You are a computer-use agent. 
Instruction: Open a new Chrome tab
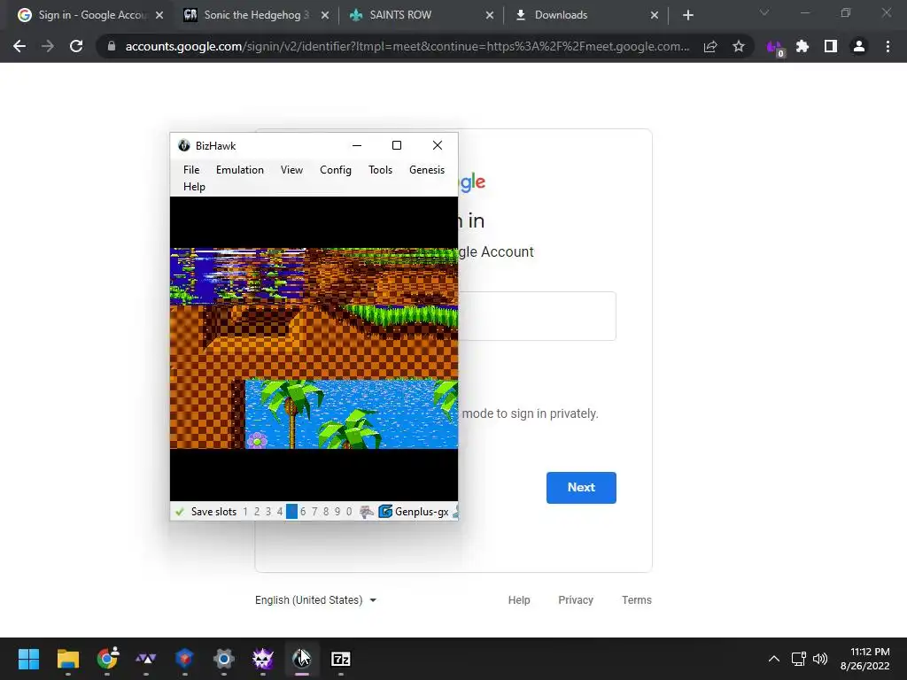point(687,15)
